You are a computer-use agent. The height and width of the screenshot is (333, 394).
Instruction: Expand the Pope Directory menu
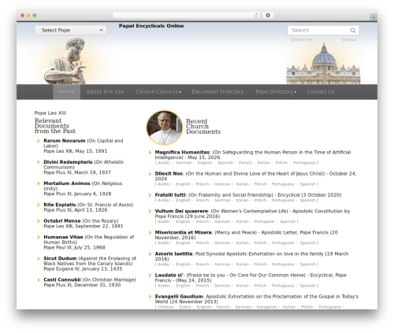[x=276, y=92]
